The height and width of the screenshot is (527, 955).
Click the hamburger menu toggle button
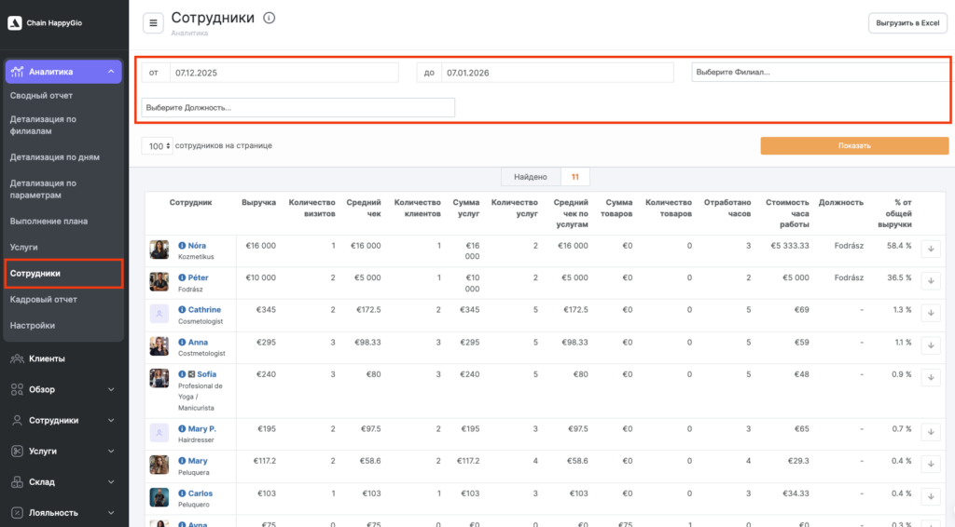(154, 23)
